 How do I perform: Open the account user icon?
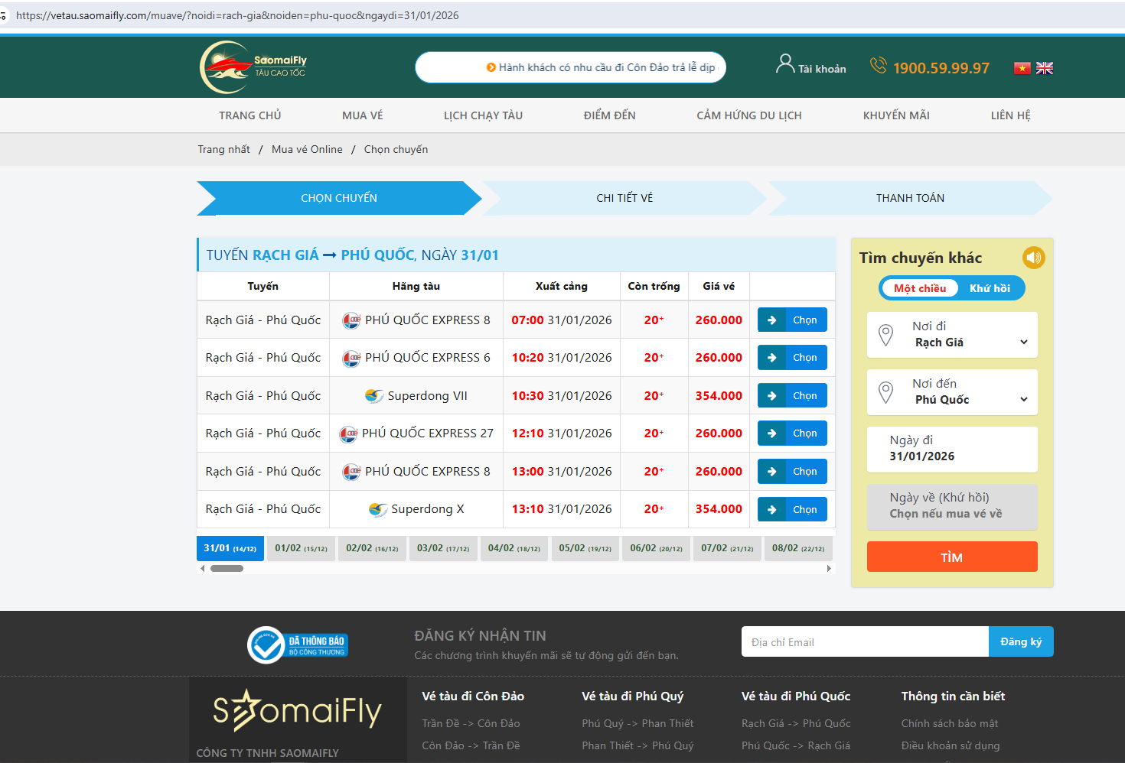pos(785,64)
